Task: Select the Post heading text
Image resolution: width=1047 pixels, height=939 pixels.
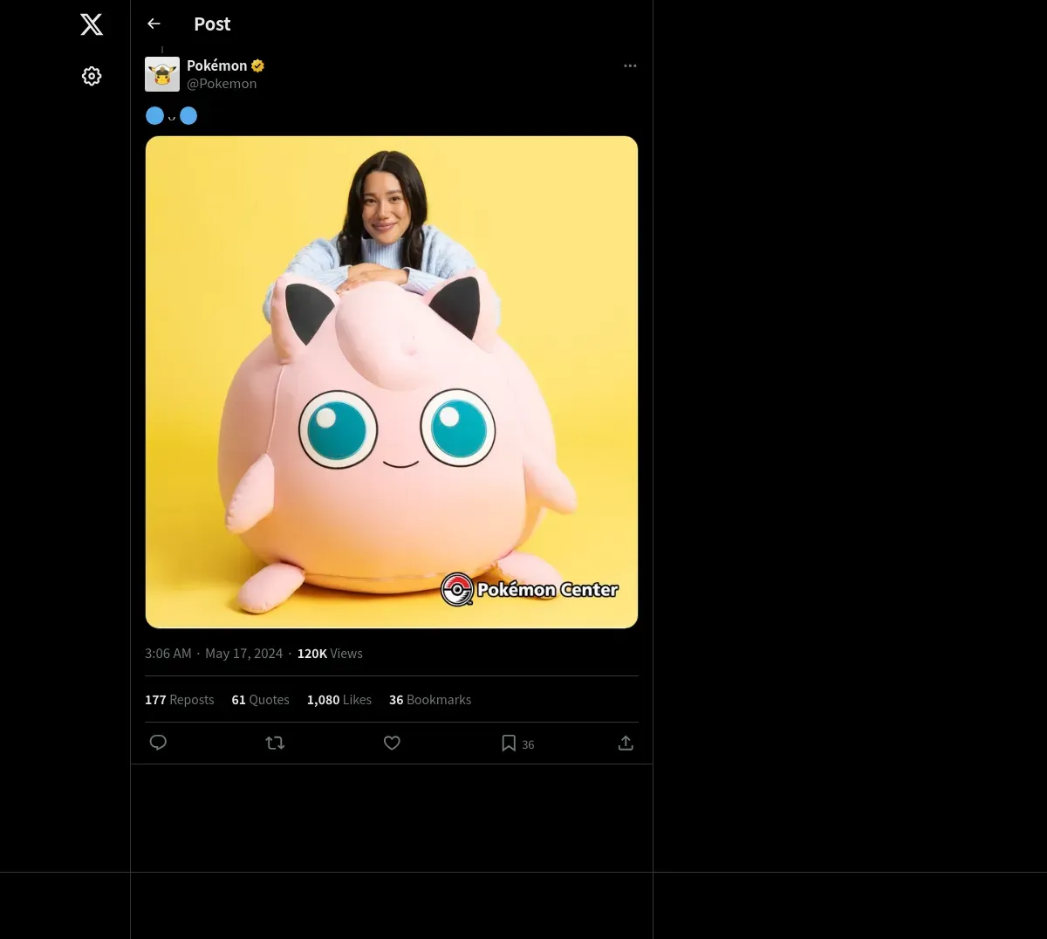Action: (x=212, y=24)
